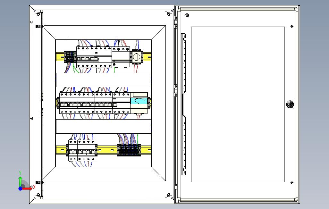Screen dimensions: 329x209
Task: Select the blue origin sphere of the axis triad
Action: tap(20, 189)
